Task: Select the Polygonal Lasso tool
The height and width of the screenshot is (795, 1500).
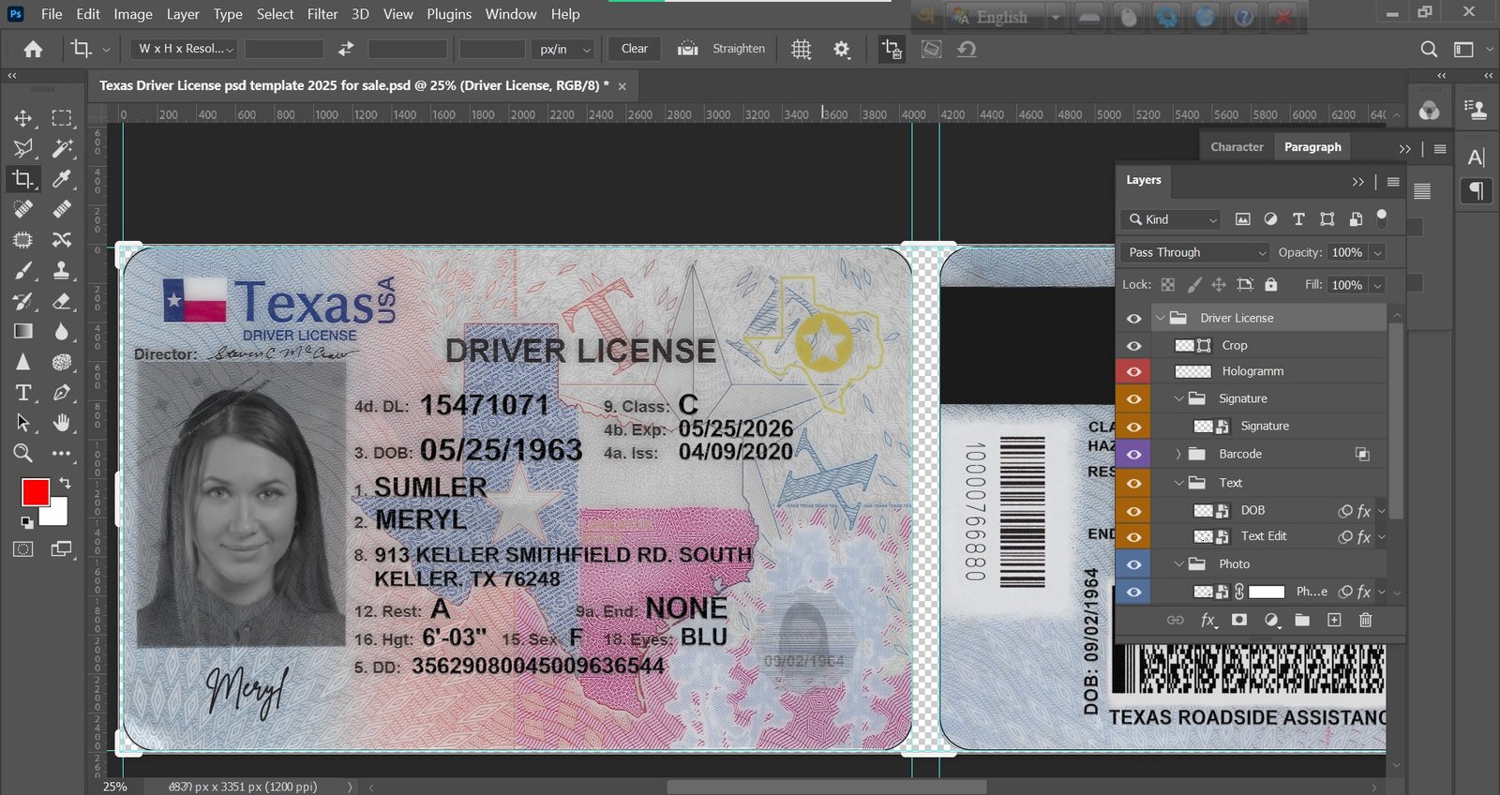Action: (x=22, y=148)
